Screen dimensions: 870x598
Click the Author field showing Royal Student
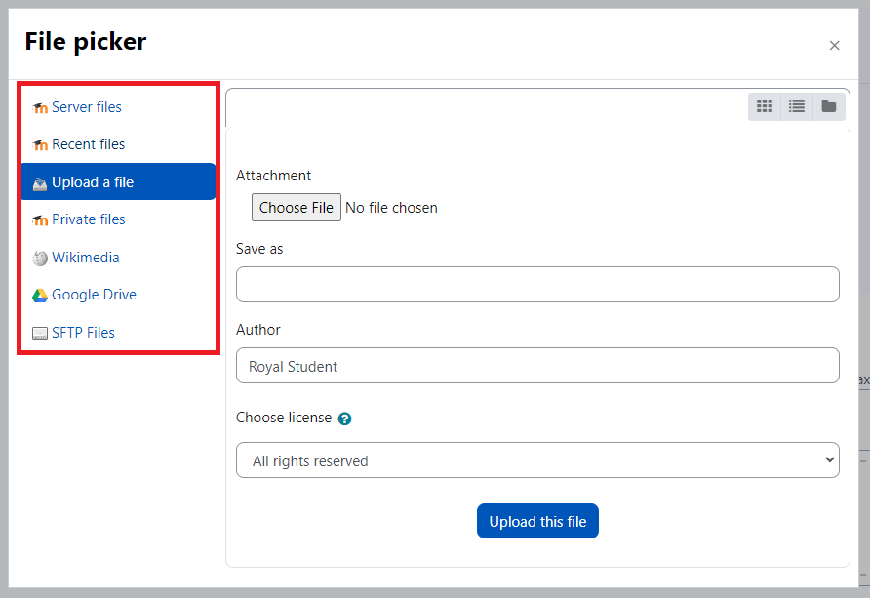(x=537, y=365)
